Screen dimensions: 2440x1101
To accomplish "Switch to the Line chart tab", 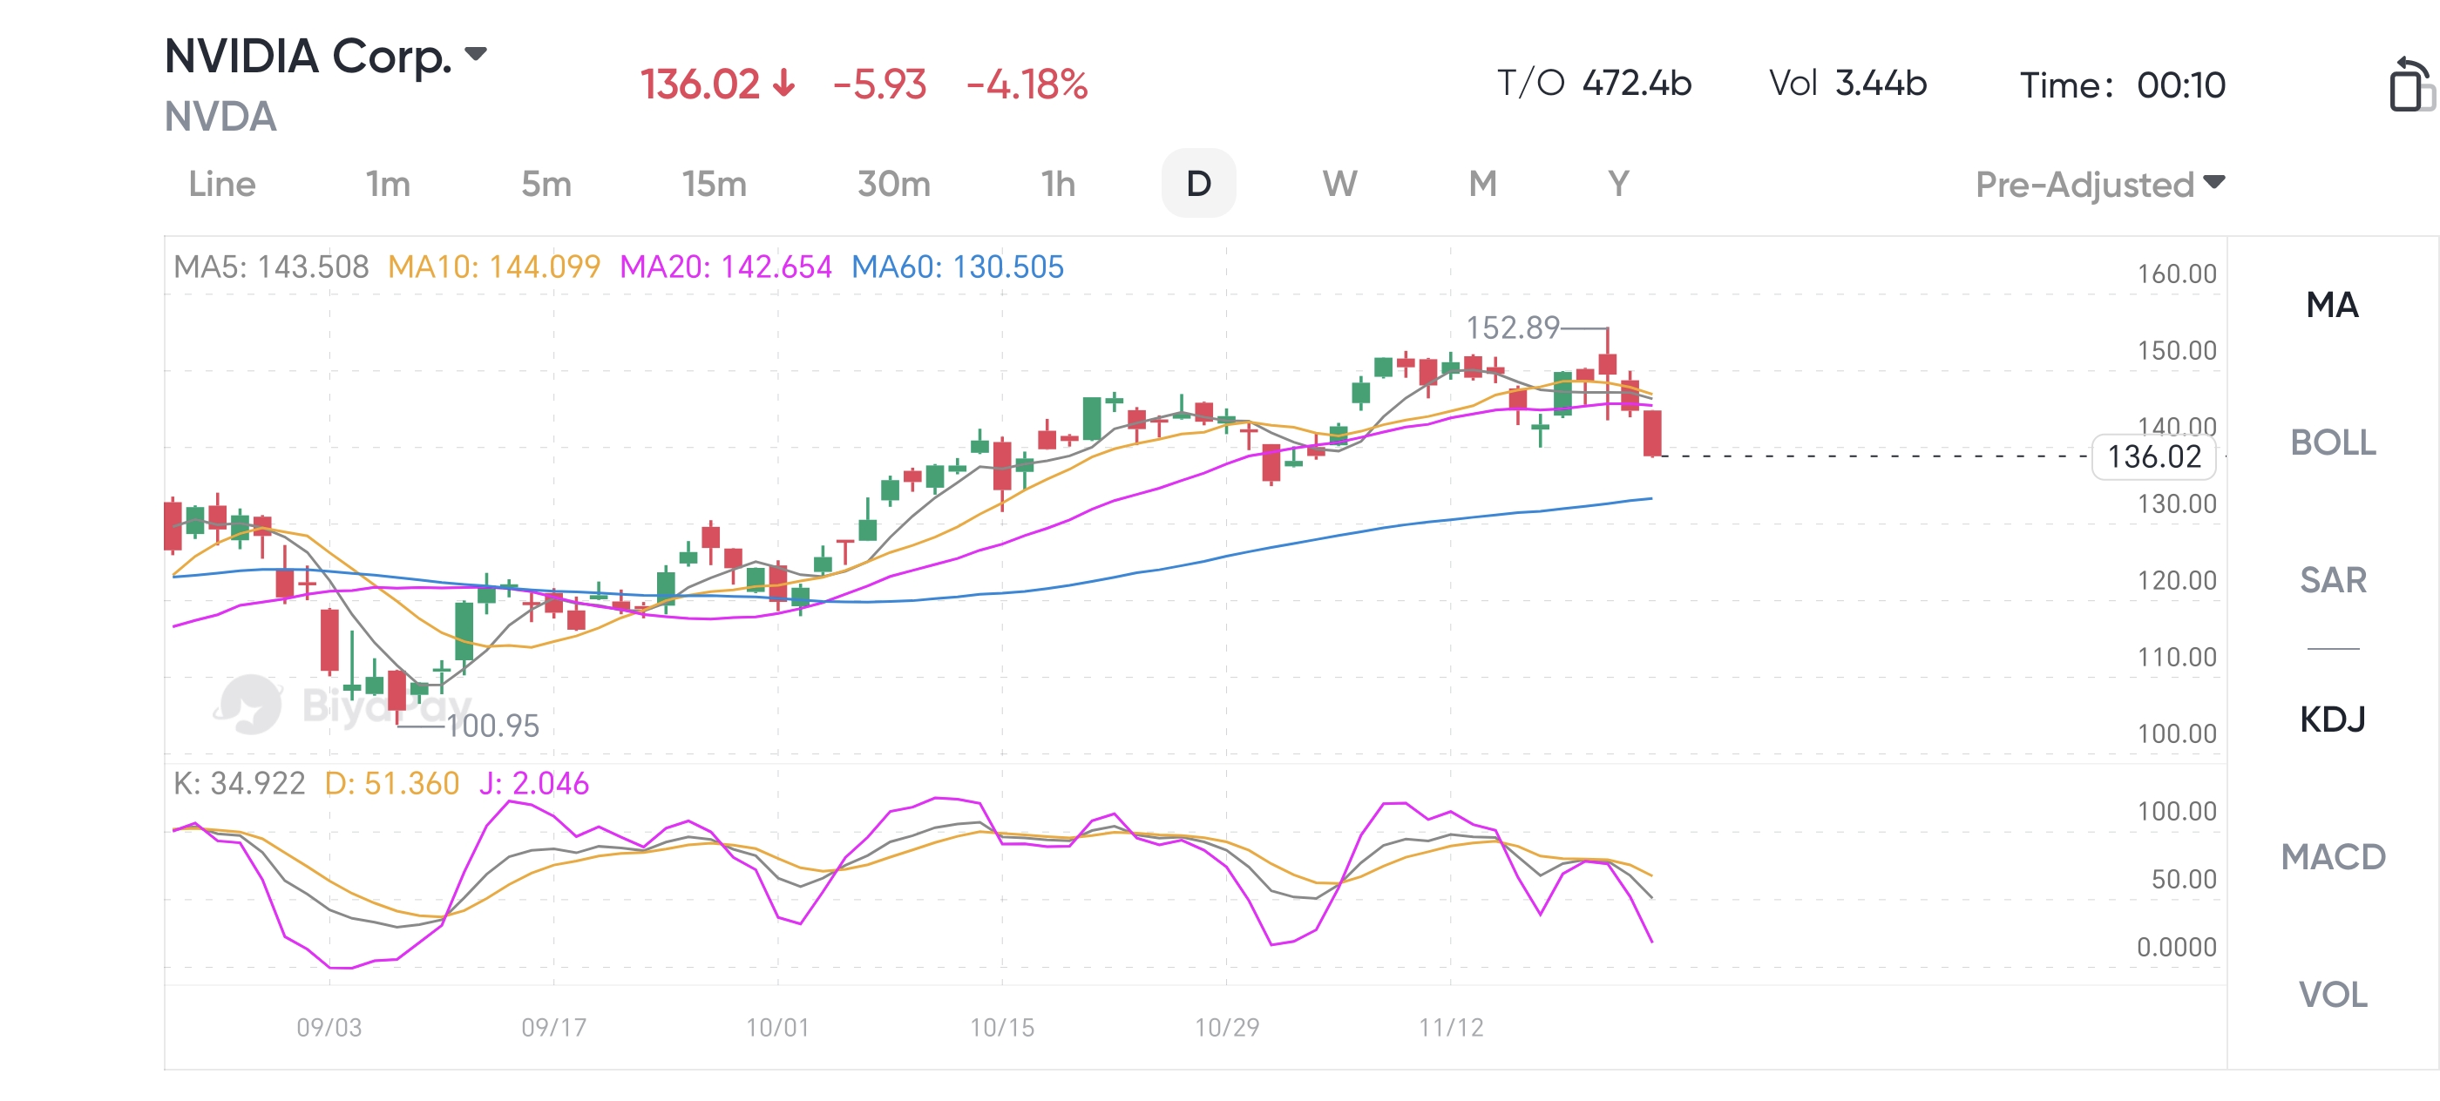I will click(x=221, y=184).
